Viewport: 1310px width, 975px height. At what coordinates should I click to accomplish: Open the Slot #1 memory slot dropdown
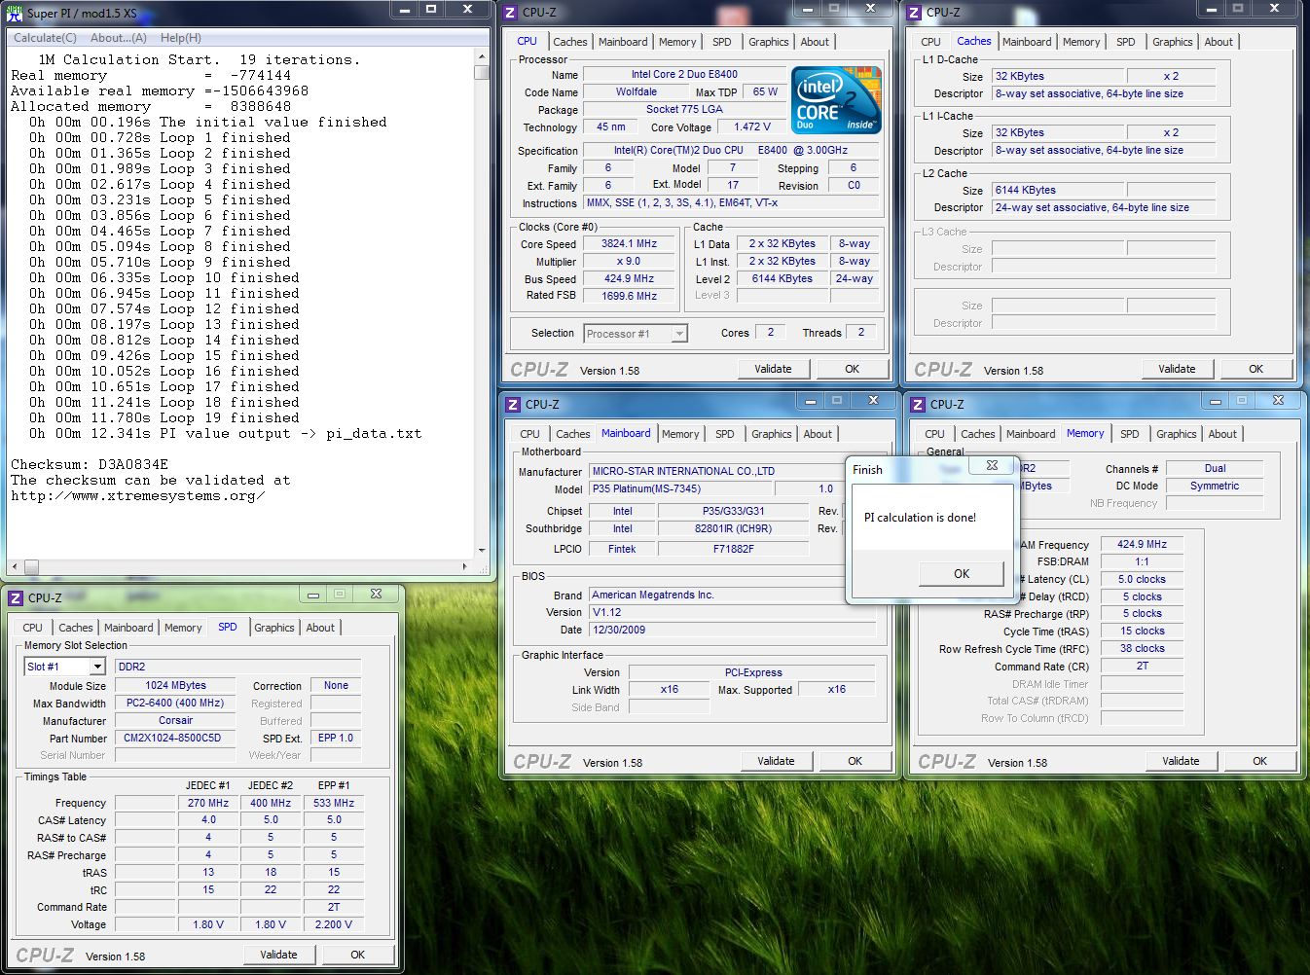(97, 667)
